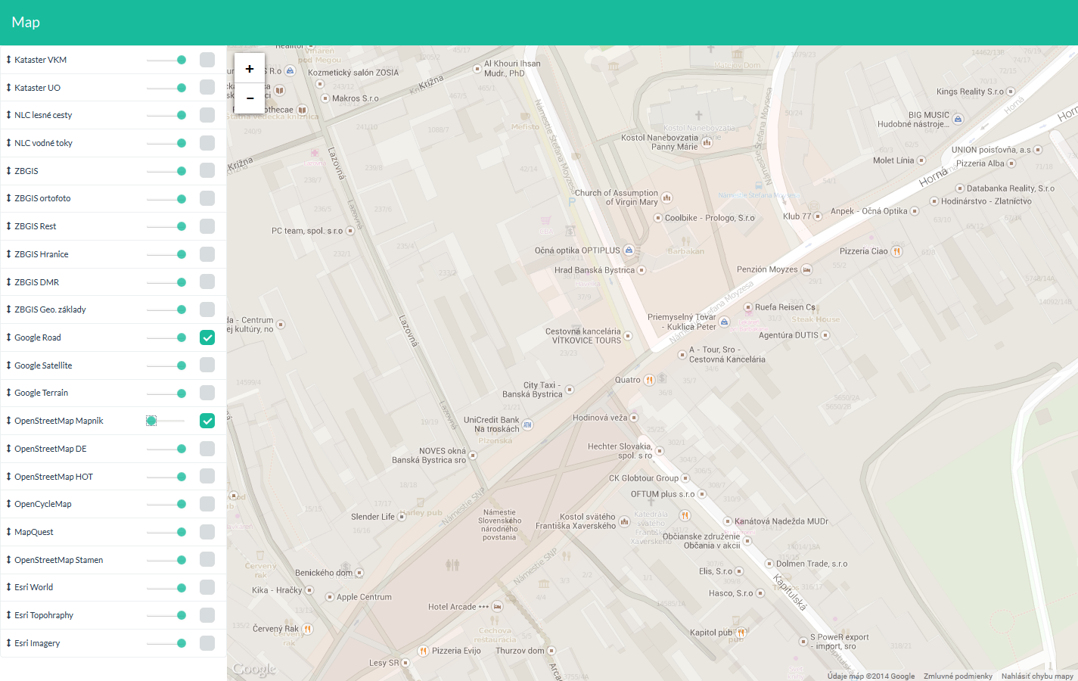Uncheck the Google Road layer

click(207, 337)
